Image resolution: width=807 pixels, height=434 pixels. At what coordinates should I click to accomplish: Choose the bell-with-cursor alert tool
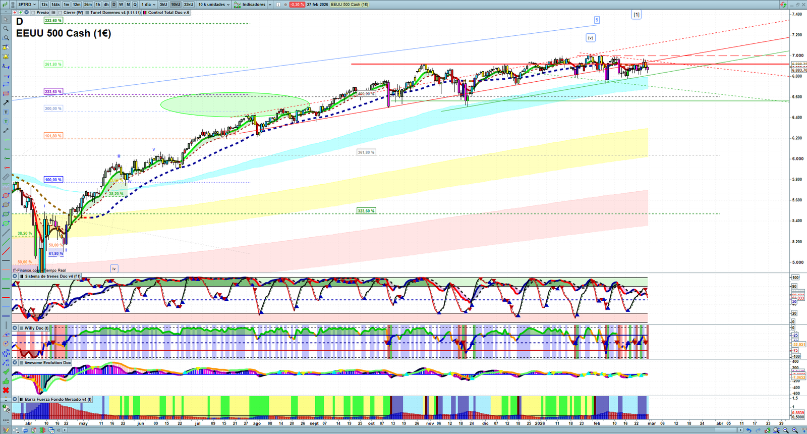click(x=6, y=47)
